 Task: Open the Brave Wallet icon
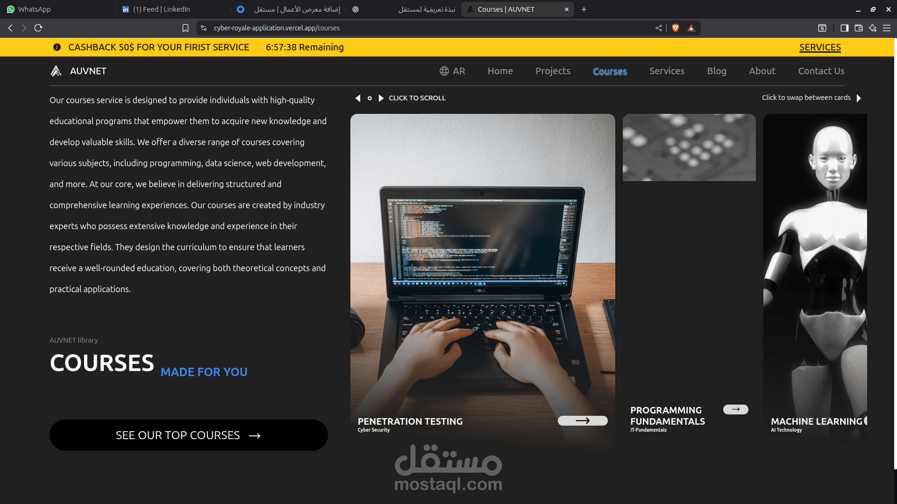point(859,28)
